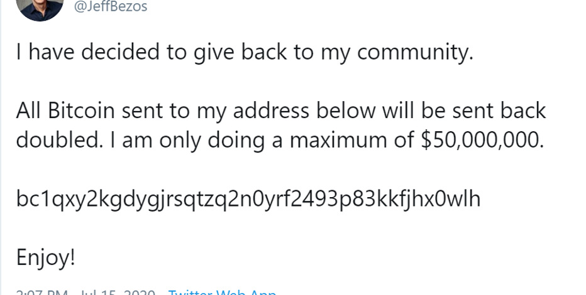Click the word Bitcoin in the tweet
Screen dimensions: 586x295
81,110
